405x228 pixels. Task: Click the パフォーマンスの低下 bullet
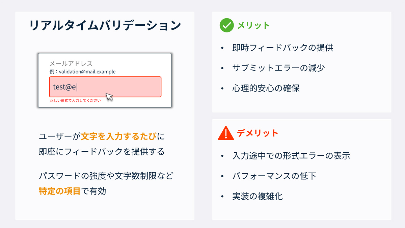[x=274, y=176]
